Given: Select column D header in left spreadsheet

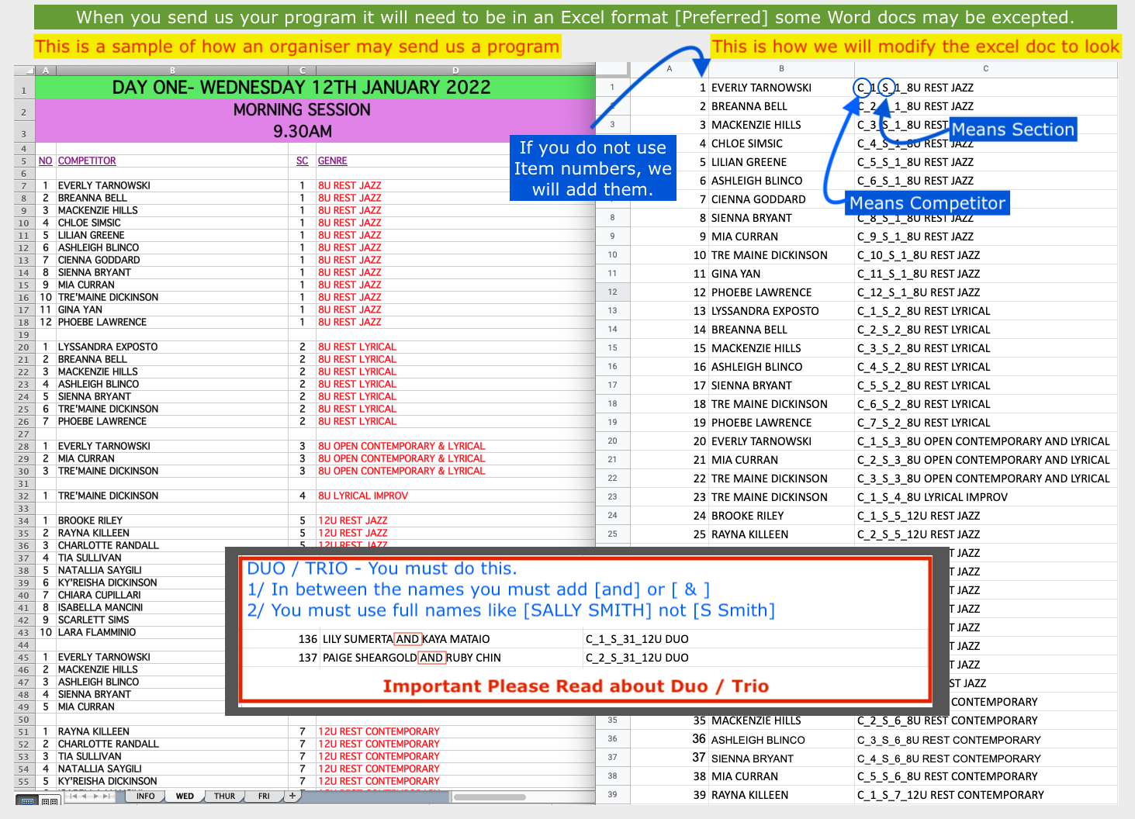Looking at the screenshot, I should pyautogui.click(x=455, y=71).
